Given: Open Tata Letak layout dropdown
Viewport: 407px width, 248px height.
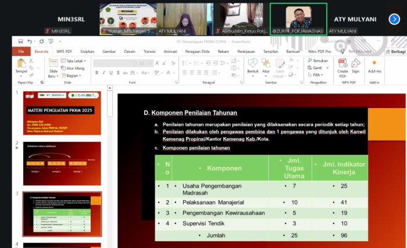Looking at the screenshot, I should [x=73, y=61].
